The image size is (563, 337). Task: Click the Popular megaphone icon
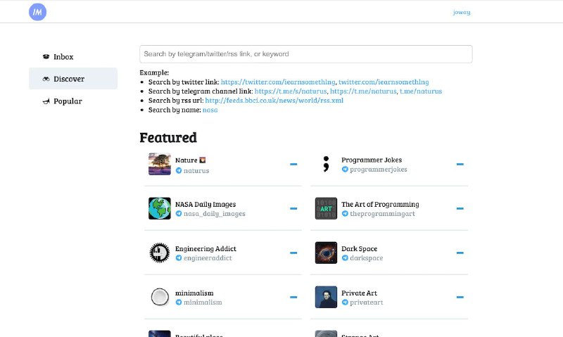46,101
